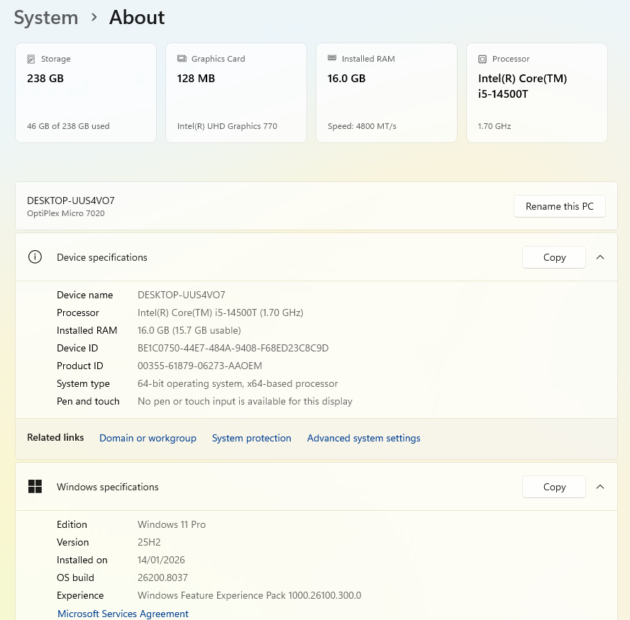This screenshot has width=630, height=620.
Task: Click the OptiPlex Micro 7020 model text
Action: click(x=65, y=213)
